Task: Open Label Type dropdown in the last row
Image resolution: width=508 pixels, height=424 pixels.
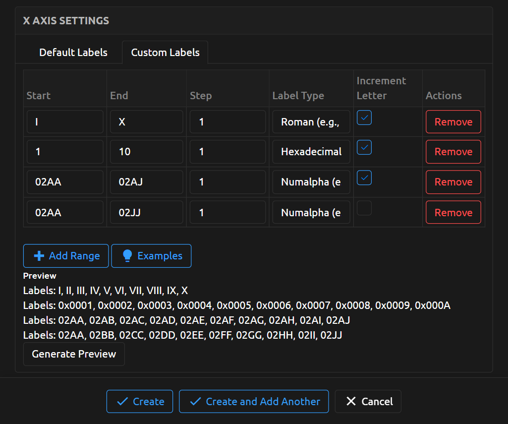Action: [x=311, y=213]
